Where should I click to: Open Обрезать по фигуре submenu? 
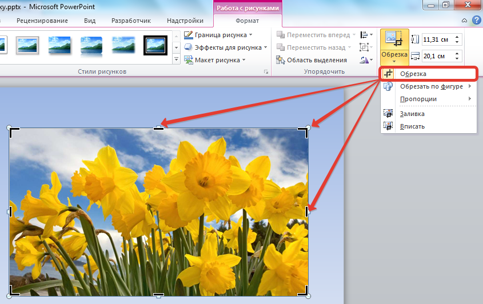429,86
